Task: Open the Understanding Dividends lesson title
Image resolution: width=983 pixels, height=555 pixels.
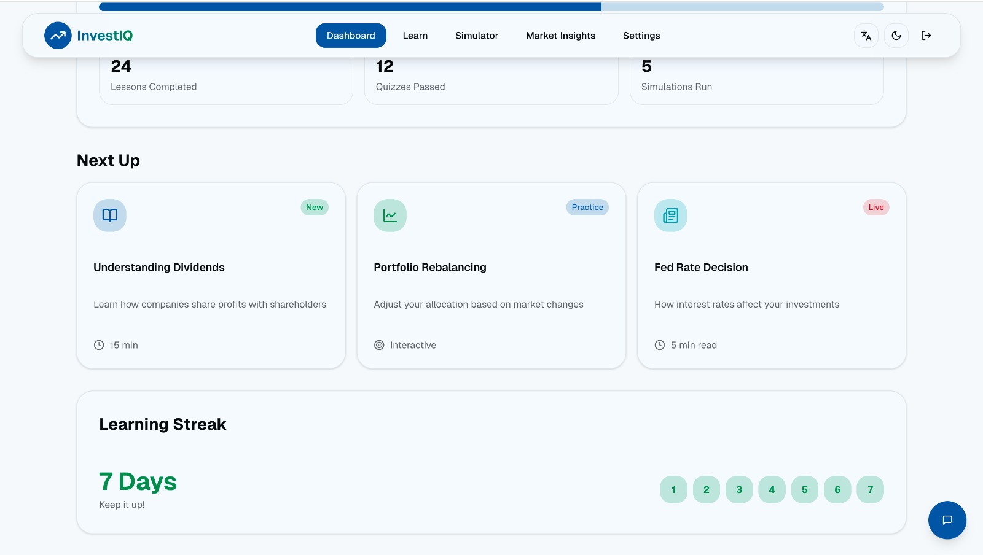Action: click(x=159, y=267)
